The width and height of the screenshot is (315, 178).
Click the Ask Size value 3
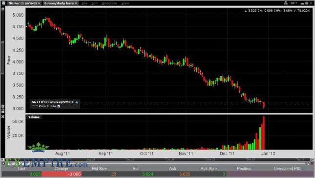point(224,174)
